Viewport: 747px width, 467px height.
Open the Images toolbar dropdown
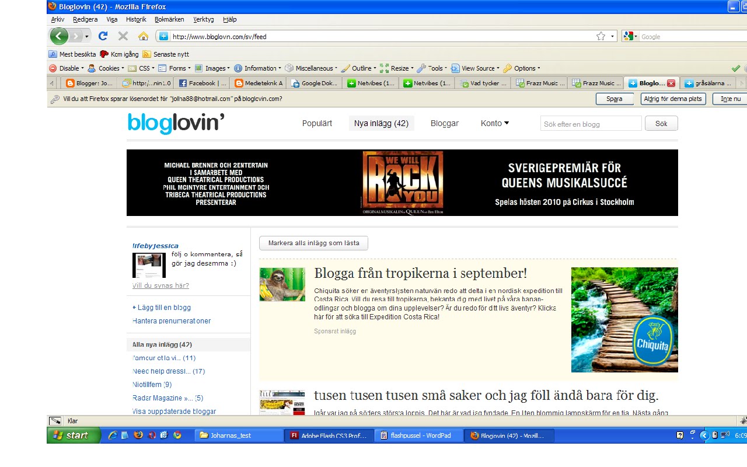click(212, 68)
